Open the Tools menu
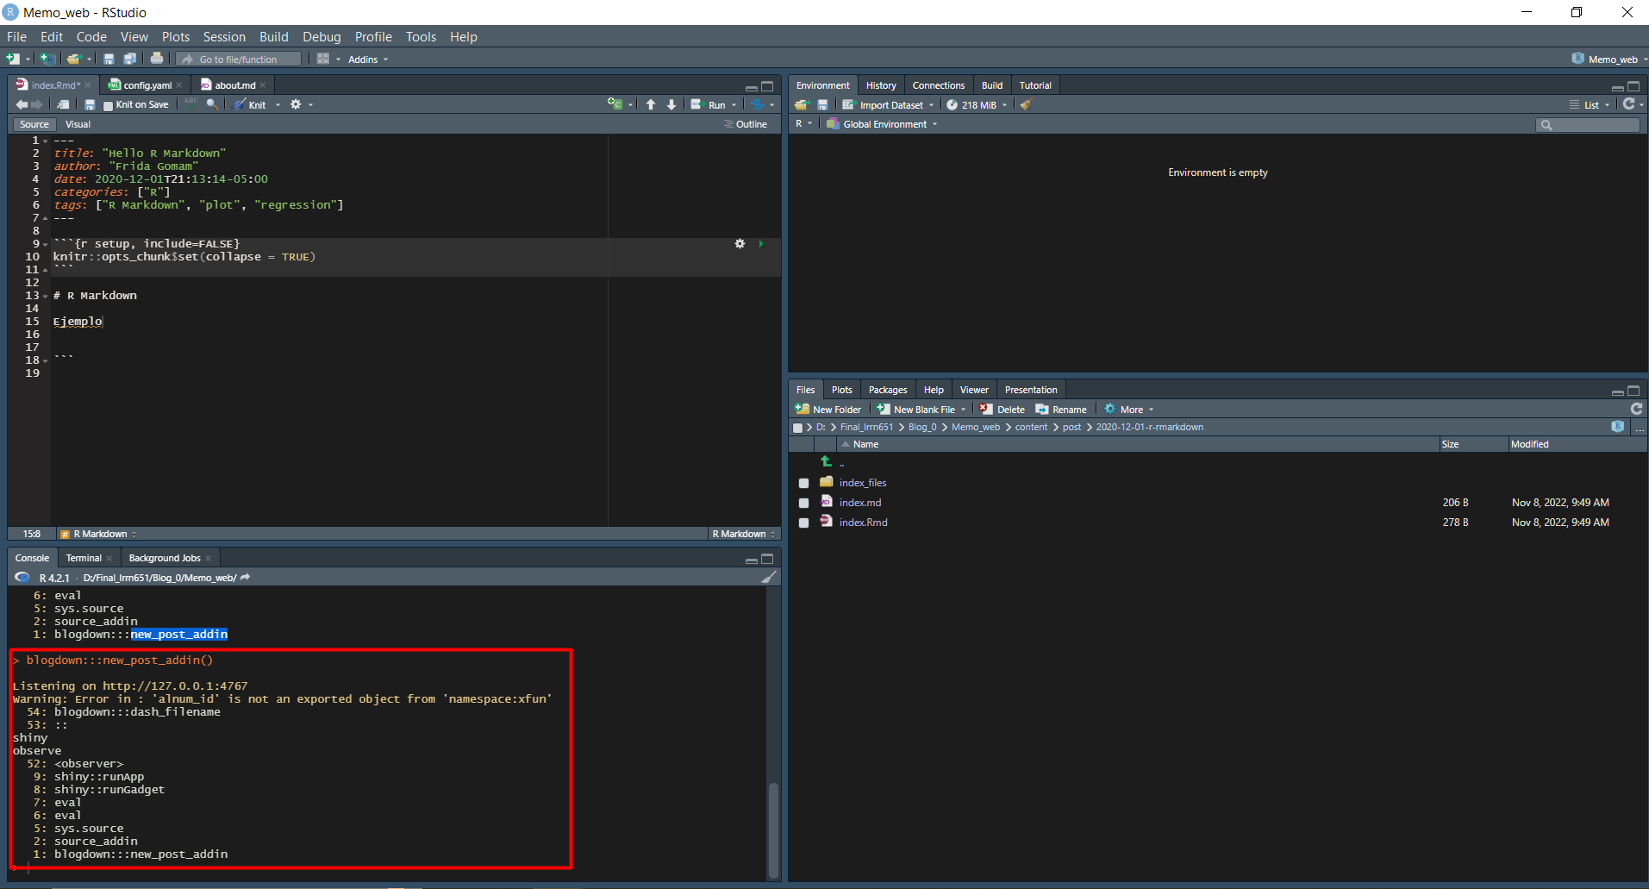Viewport: 1649px width, 889px height. tap(421, 37)
